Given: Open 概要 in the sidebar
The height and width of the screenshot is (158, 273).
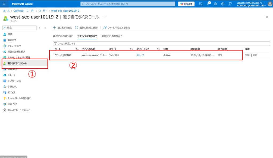Looking at the screenshot, I should tap(10, 34).
